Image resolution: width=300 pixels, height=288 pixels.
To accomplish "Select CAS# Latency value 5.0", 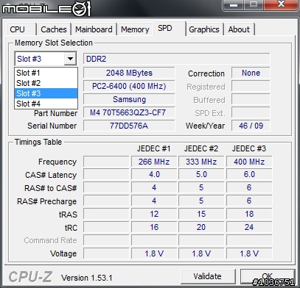I will pos(201,175).
